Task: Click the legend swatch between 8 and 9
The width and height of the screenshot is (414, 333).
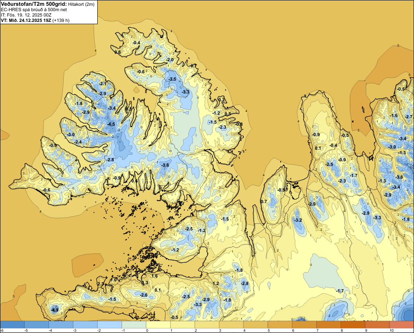Action: click(x=353, y=325)
